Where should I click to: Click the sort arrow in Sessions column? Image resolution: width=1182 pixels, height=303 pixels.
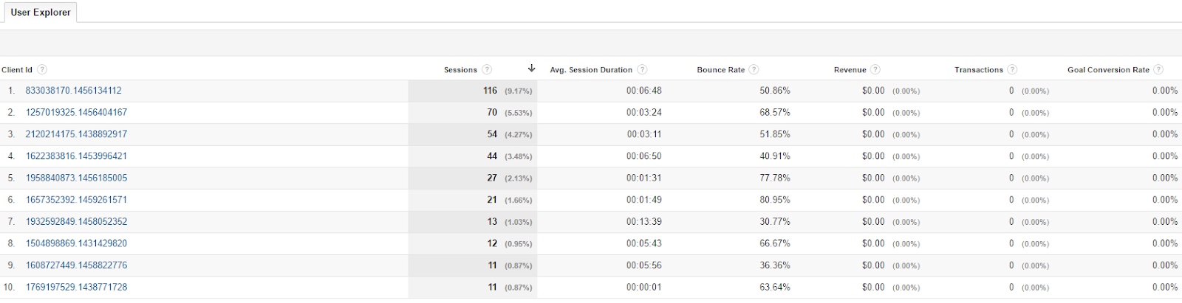pos(531,69)
